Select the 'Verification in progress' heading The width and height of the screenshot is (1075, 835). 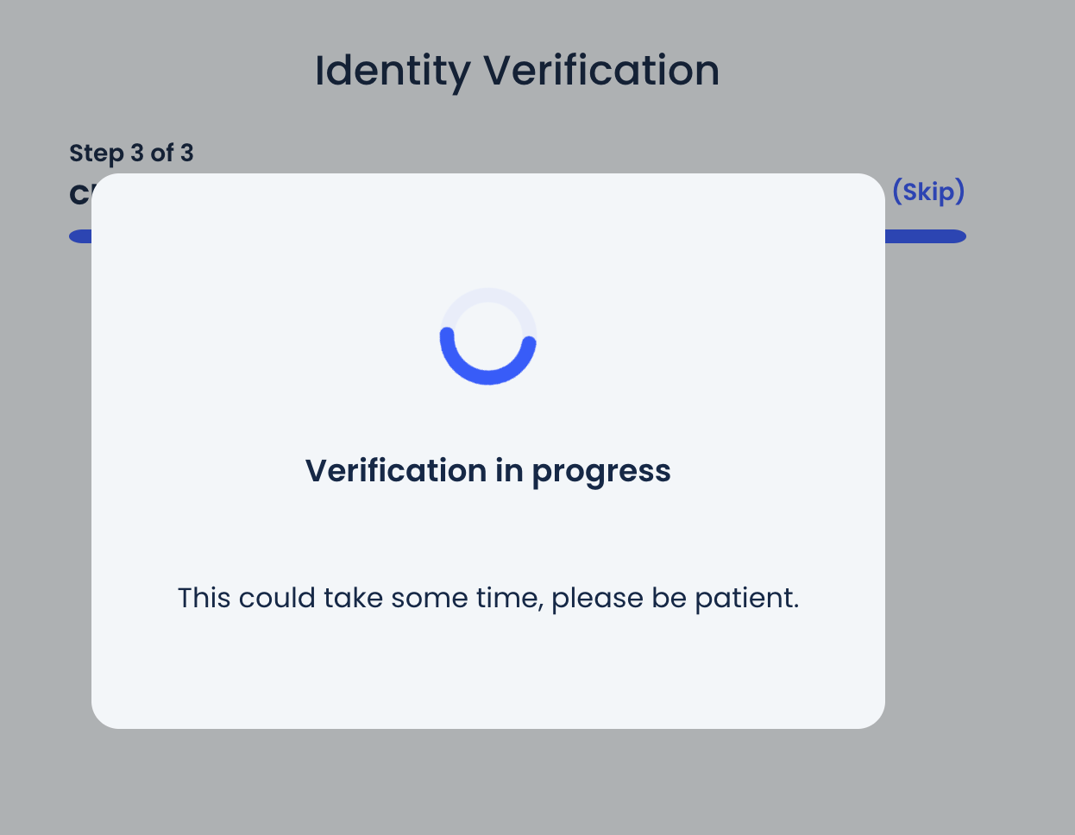487,471
